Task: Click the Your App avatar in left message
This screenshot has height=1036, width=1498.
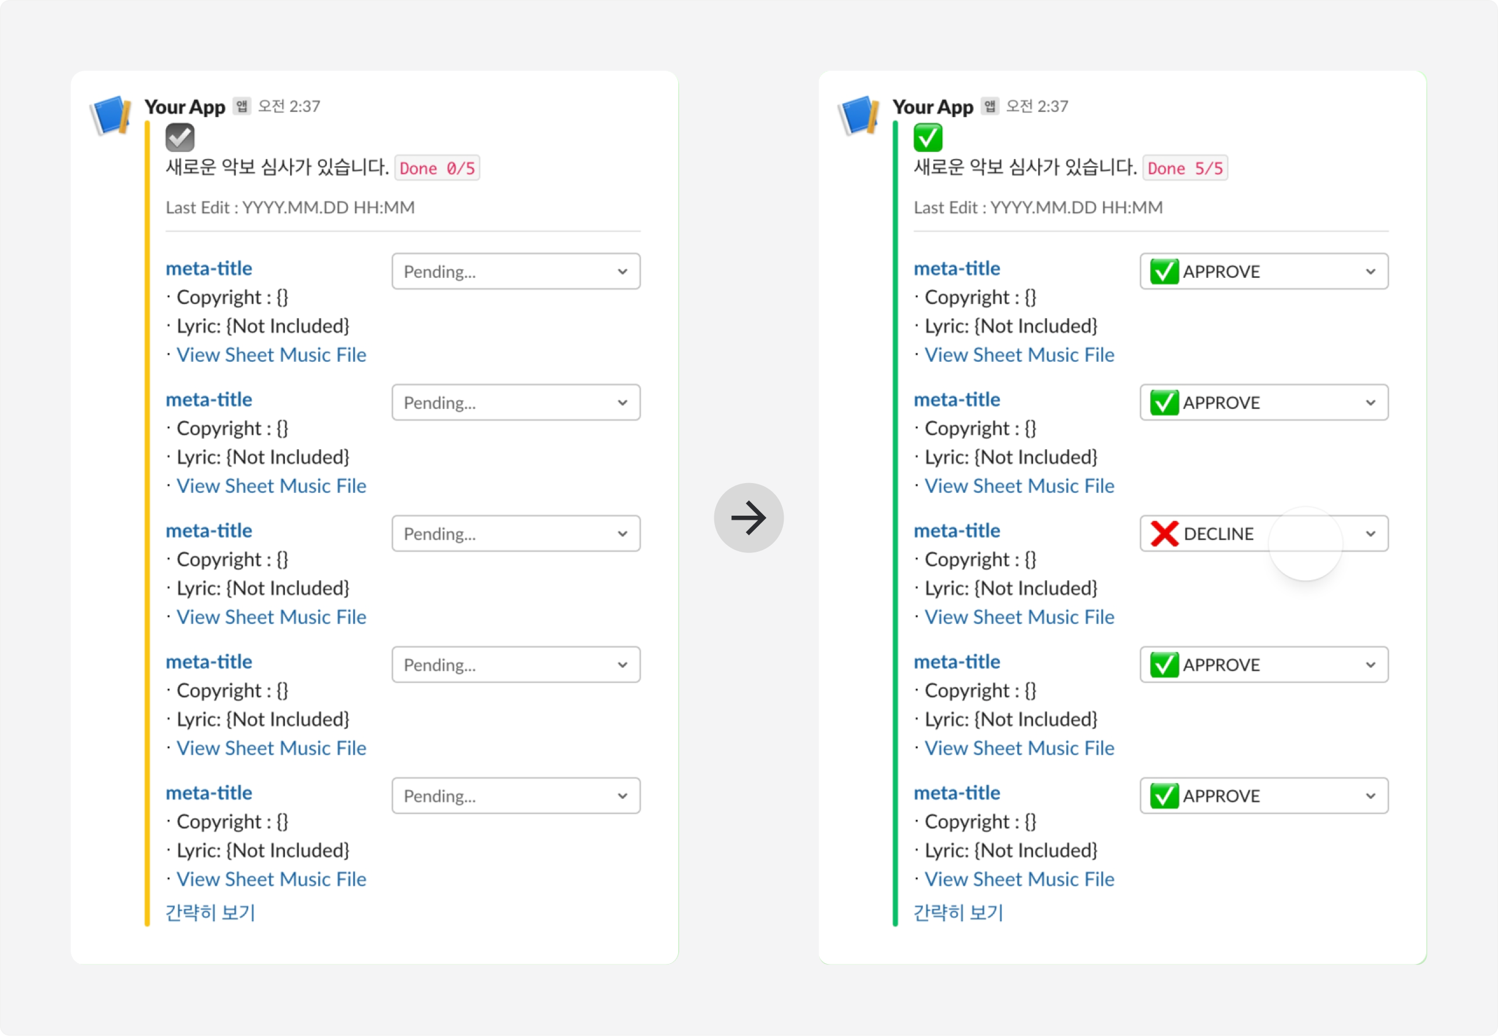Action: tap(112, 115)
